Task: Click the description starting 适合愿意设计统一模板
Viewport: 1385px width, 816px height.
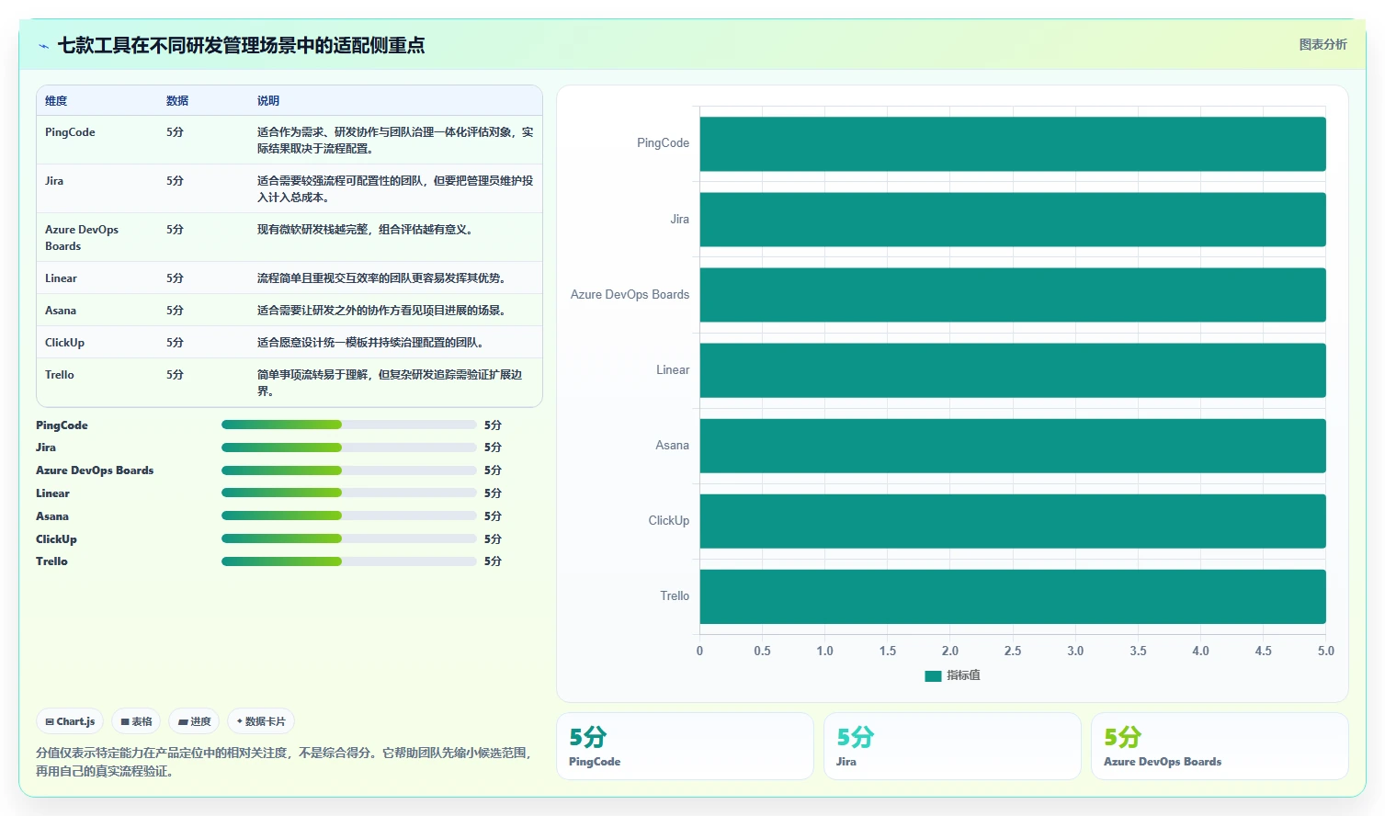Action: pyautogui.click(x=370, y=343)
